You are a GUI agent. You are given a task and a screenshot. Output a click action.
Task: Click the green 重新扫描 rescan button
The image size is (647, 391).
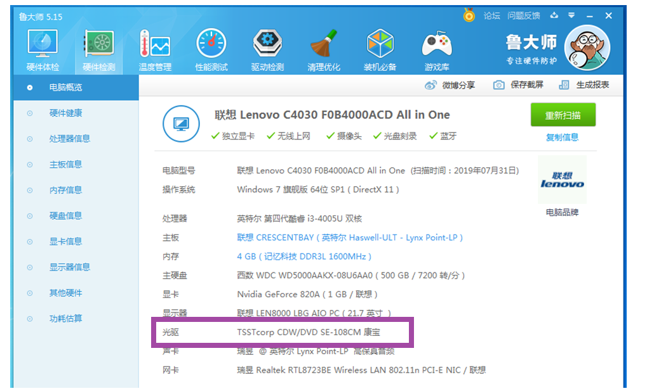point(563,115)
